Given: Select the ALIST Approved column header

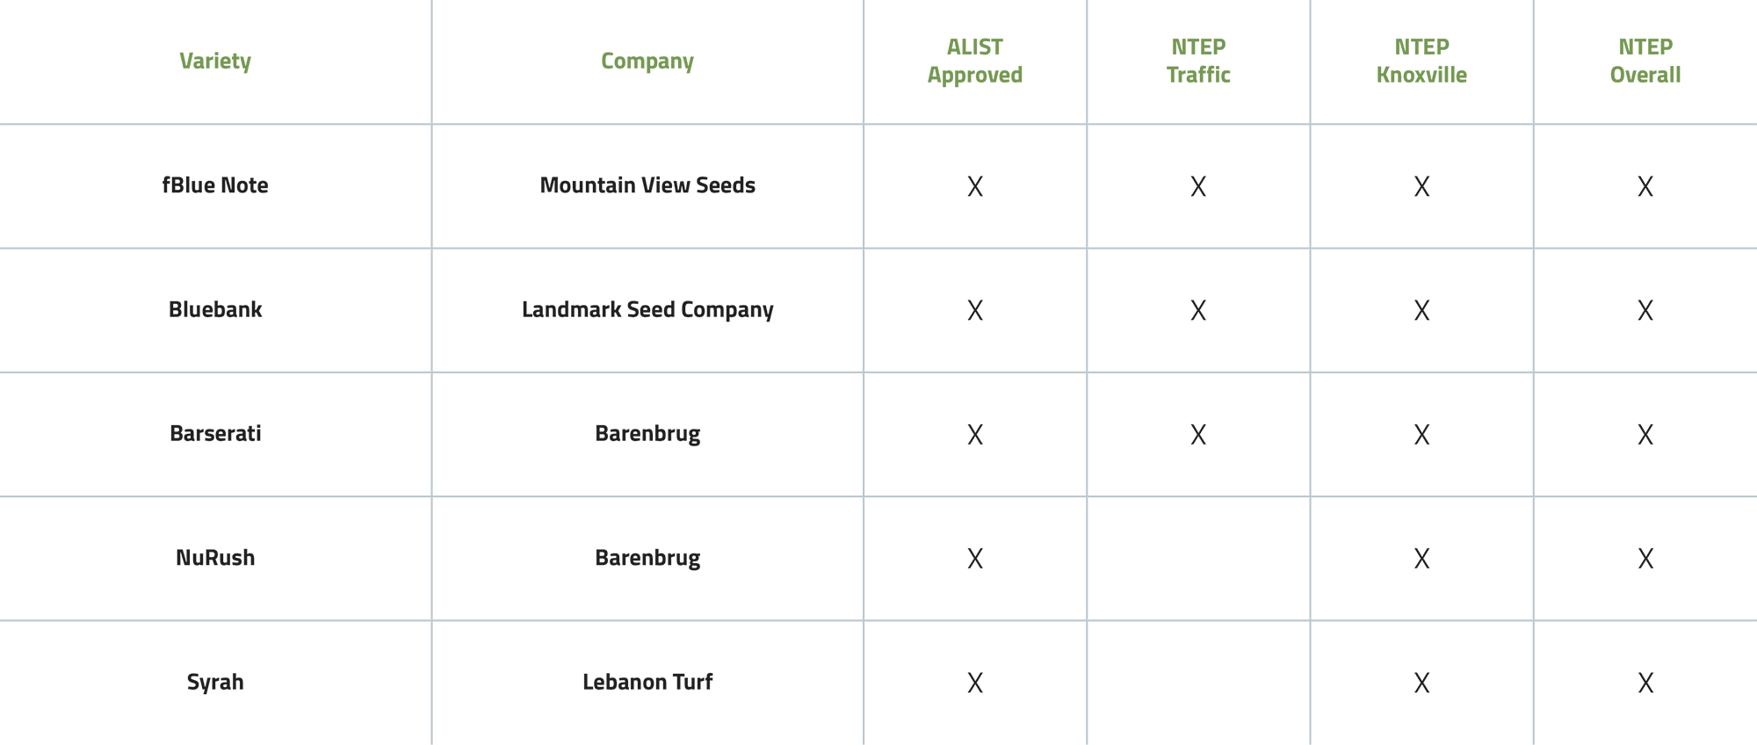Looking at the screenshot, I should click(975, 61).
